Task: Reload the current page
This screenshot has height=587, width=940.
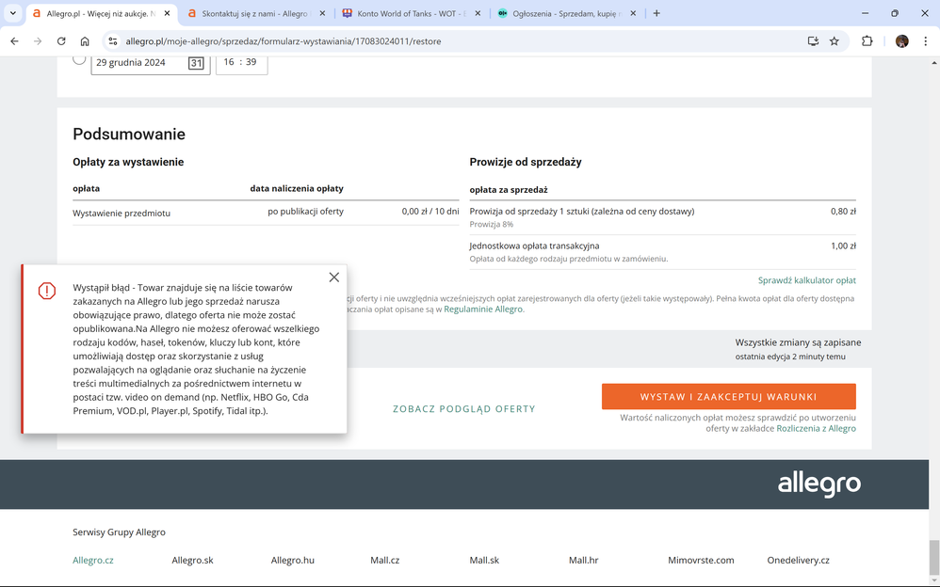Action: [x=61, y=41]
